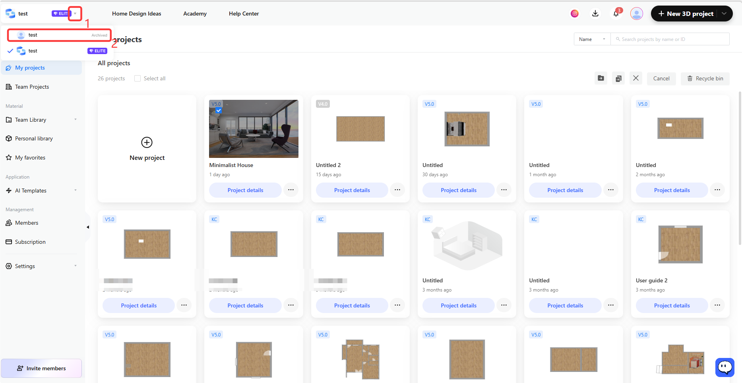Open the Help Center
This screenshot has width=742, height=383.
(x=244, y=14)
